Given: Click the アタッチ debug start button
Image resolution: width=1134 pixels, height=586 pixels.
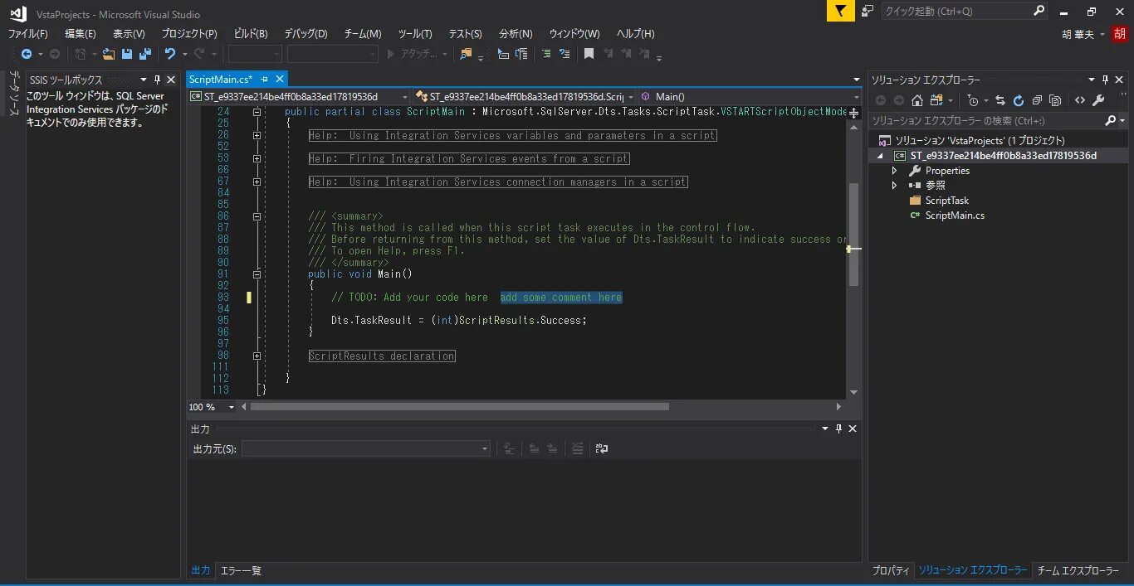Looking at the screenshot, I should tap(413, 54).
